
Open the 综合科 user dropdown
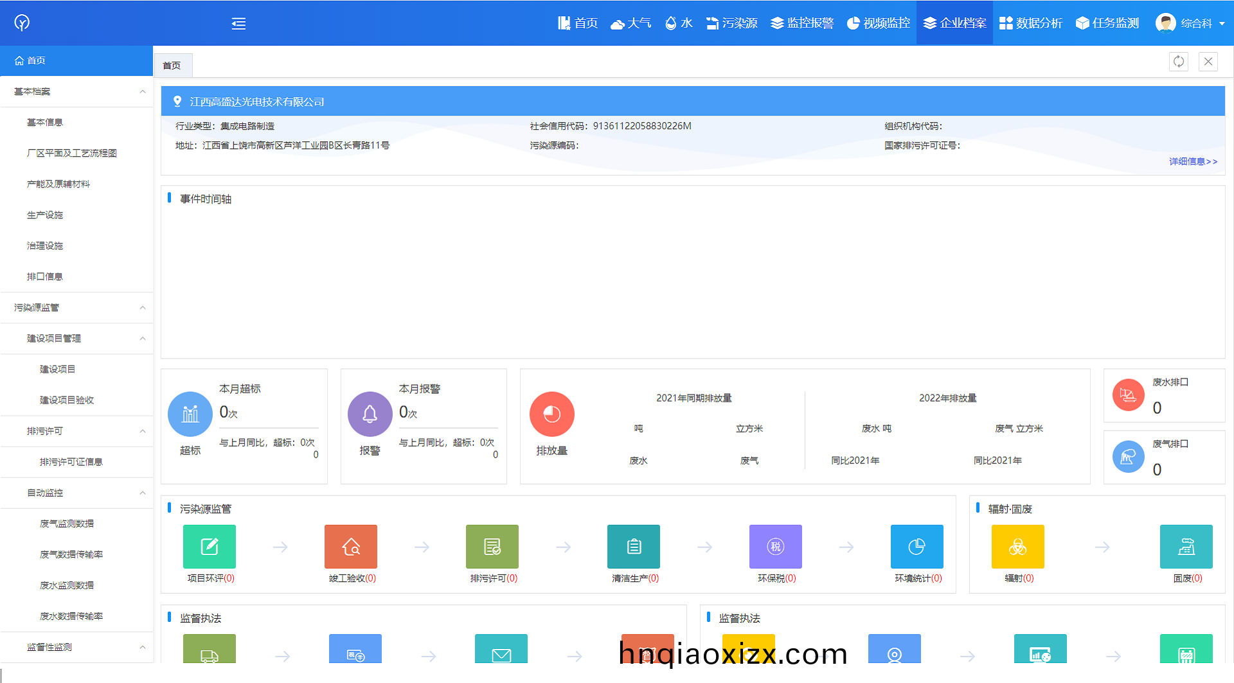click(1190, 23)
